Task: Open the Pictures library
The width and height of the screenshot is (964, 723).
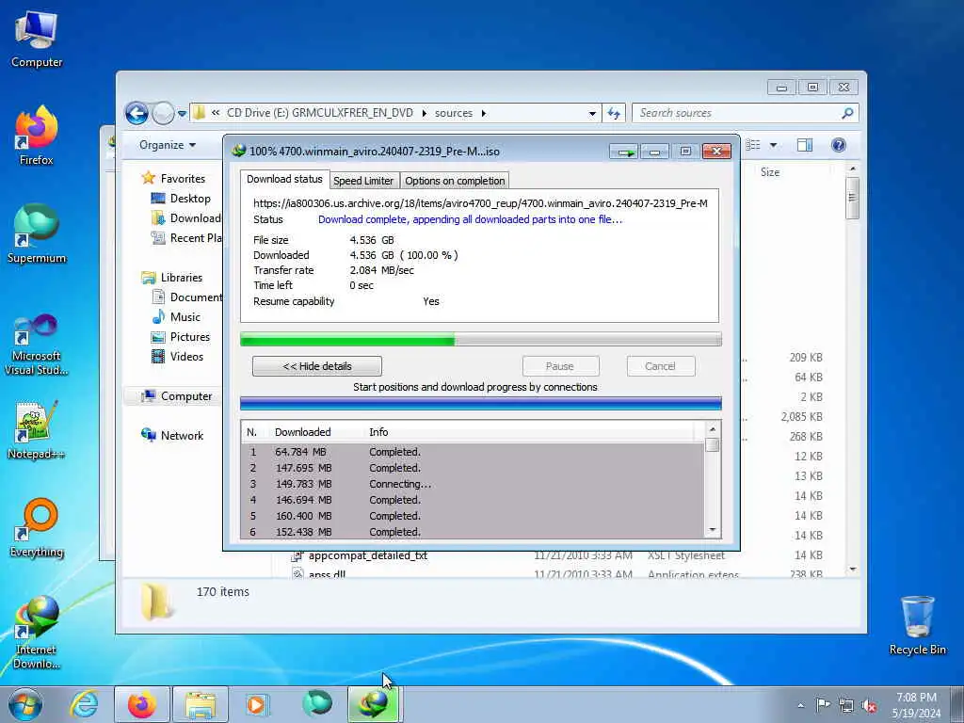Action: tap(189, 337)
